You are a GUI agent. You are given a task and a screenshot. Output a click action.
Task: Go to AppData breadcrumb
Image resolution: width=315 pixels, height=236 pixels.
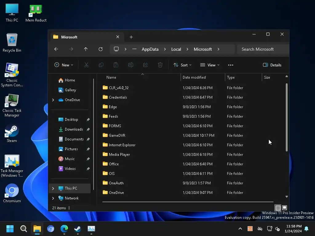150,49
